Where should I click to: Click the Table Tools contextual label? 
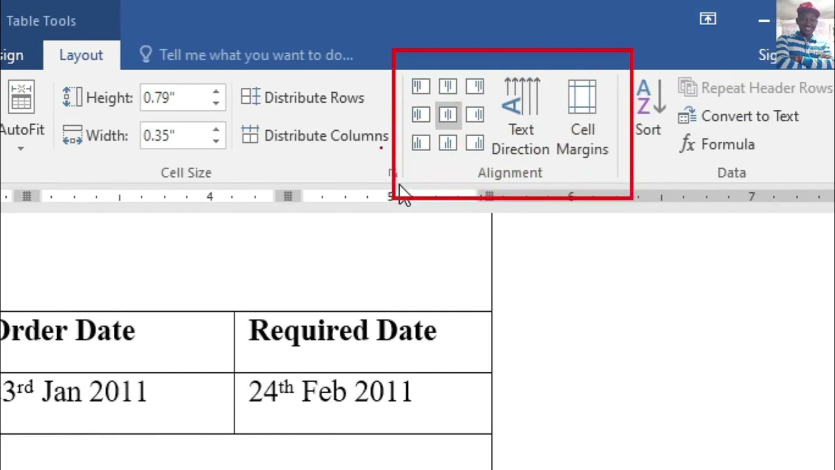pyautogui.click(x=41, y=21)
